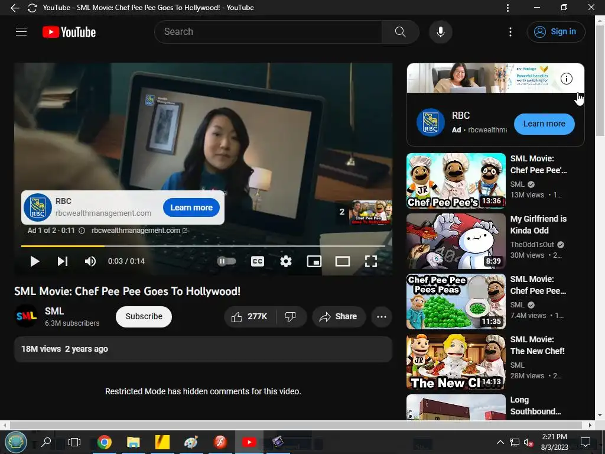
Task: Open info icon on sidebar RBC banner
Action: coord(567,79)
